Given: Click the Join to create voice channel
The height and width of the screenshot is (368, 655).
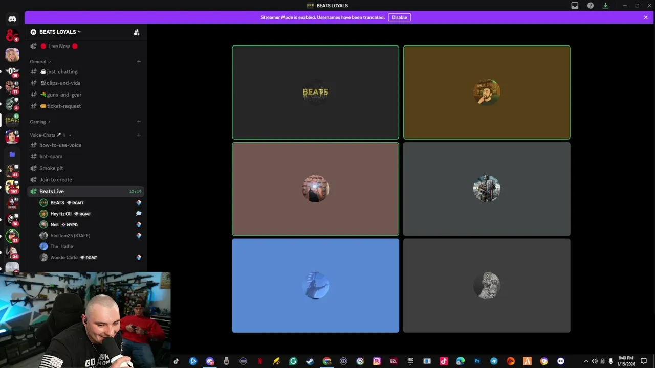Looking at the screenshot, I should (85, 180).
